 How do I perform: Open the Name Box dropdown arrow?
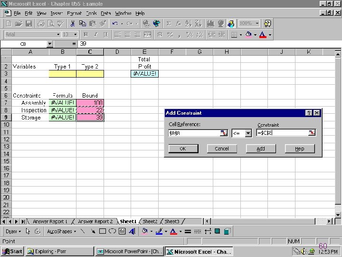[50, 44]
